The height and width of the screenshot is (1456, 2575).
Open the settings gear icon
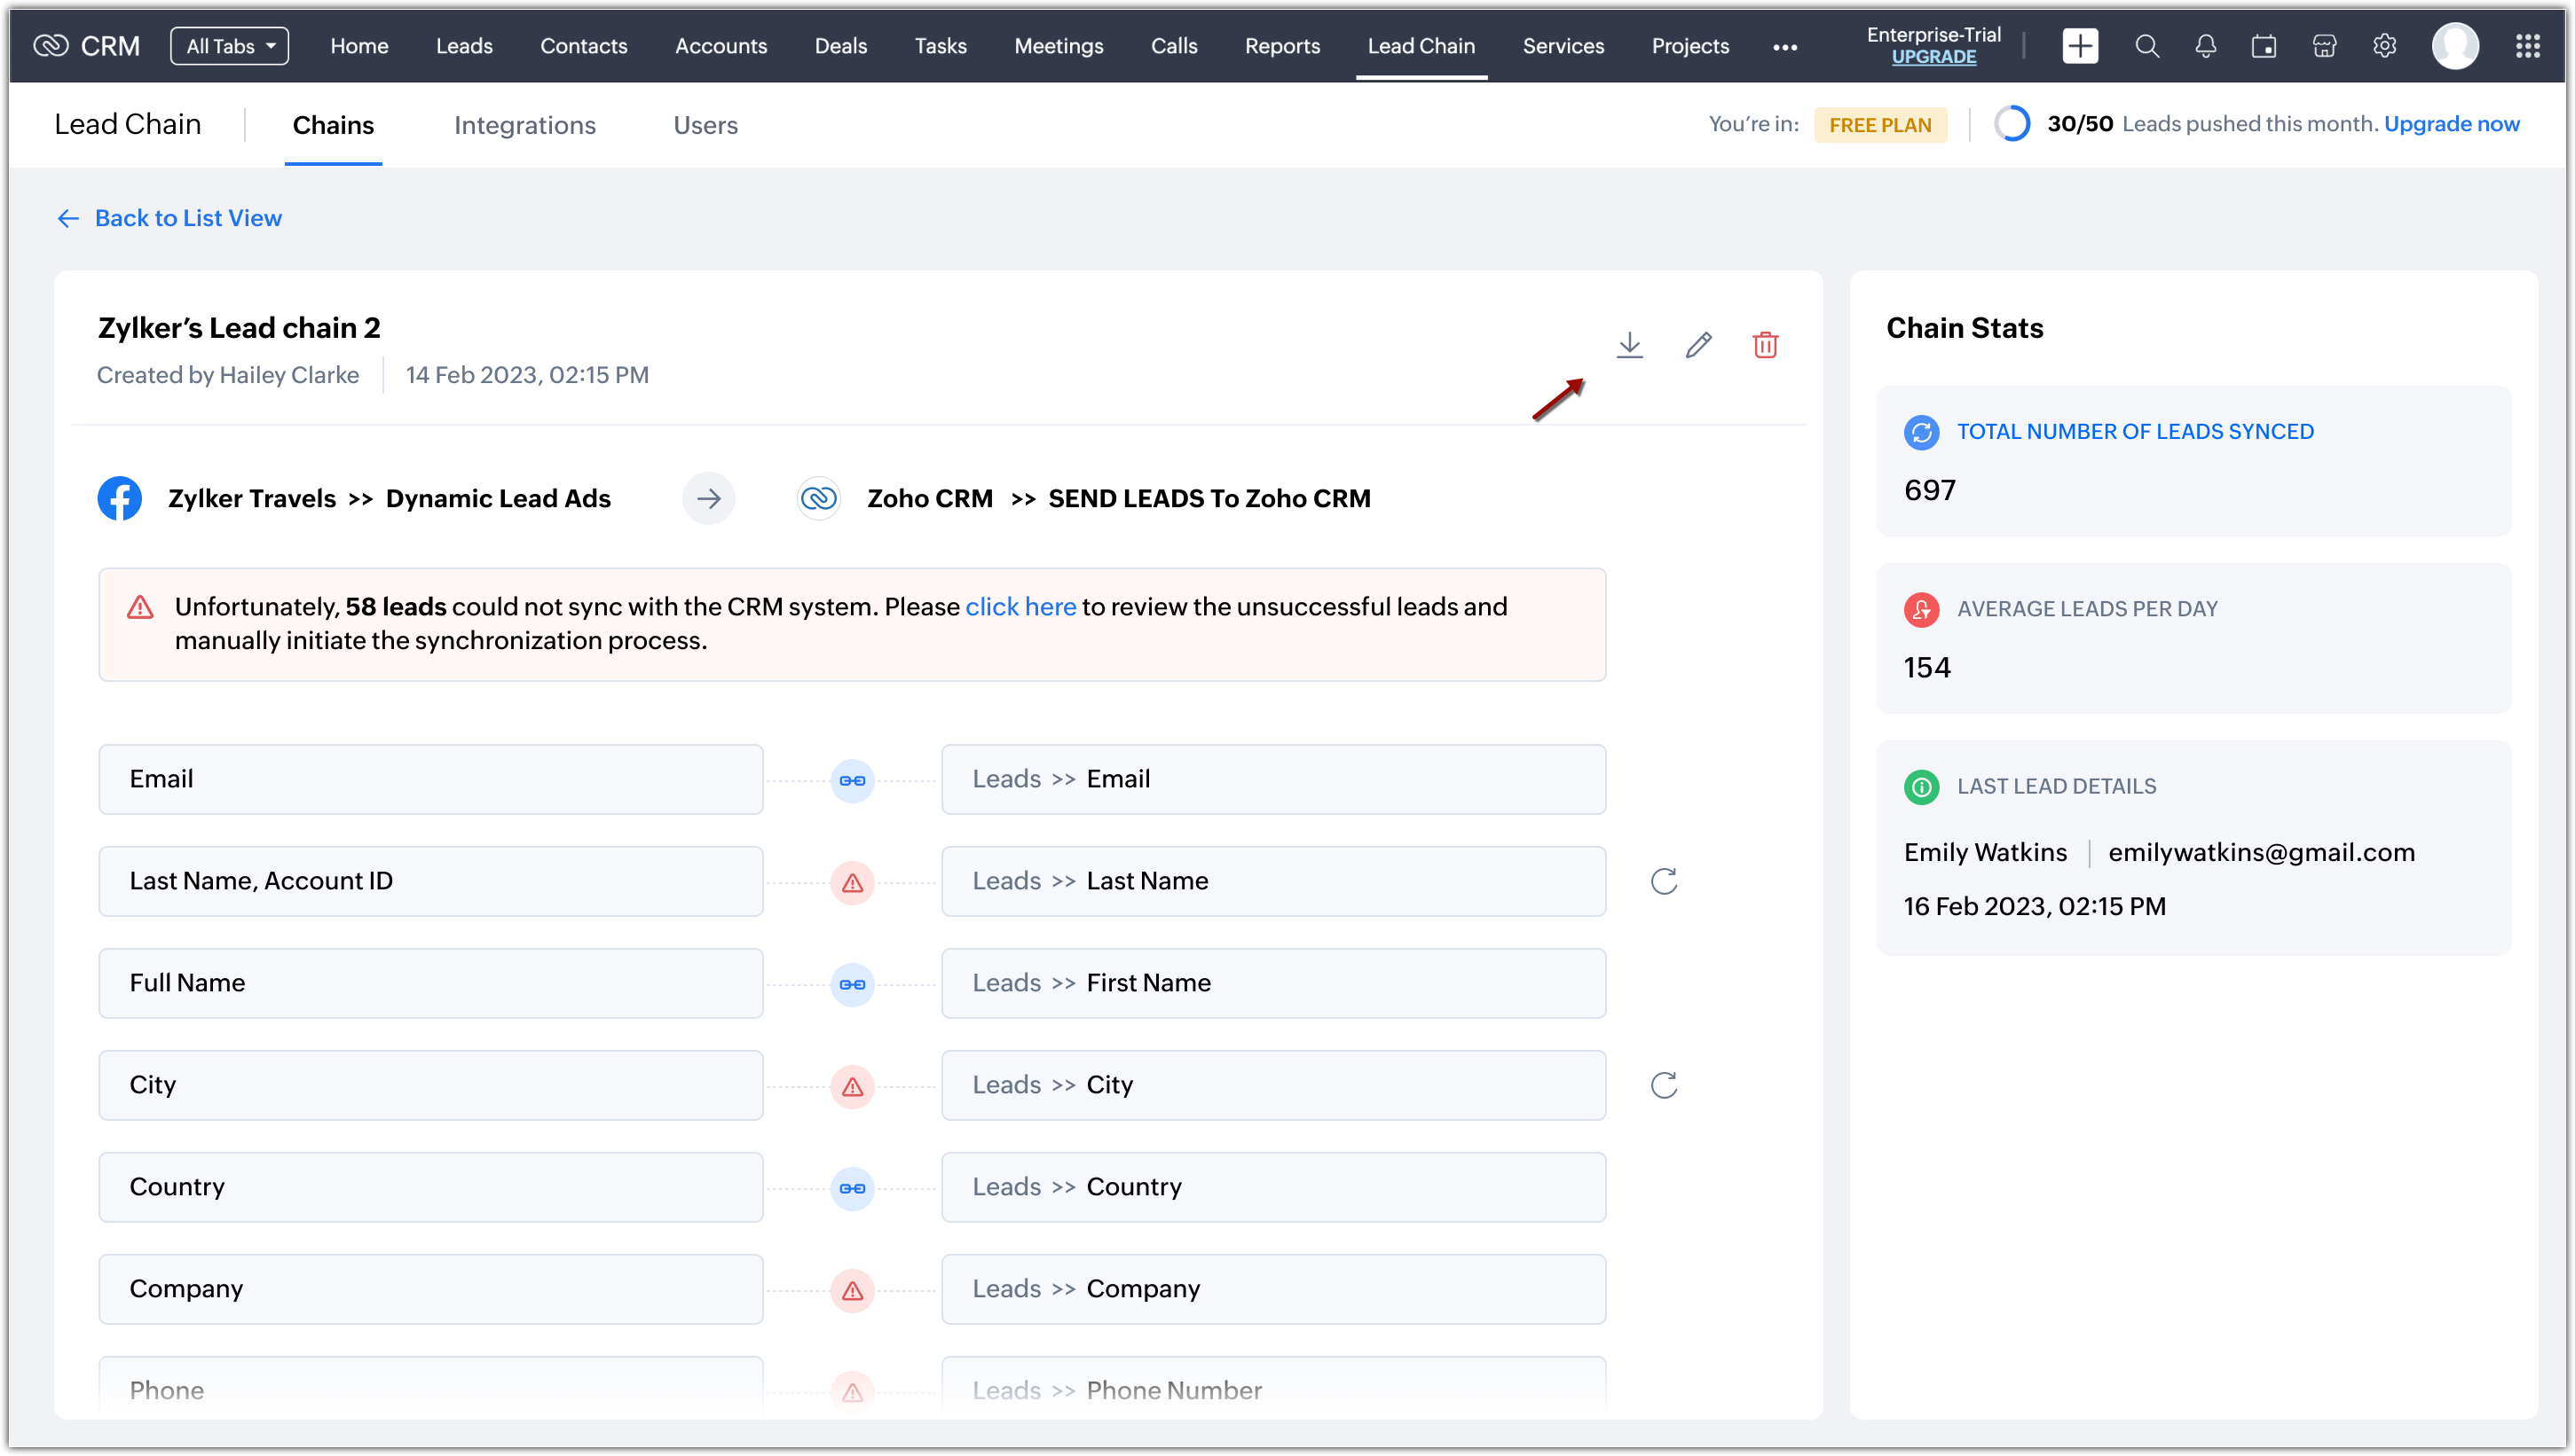2385,46
